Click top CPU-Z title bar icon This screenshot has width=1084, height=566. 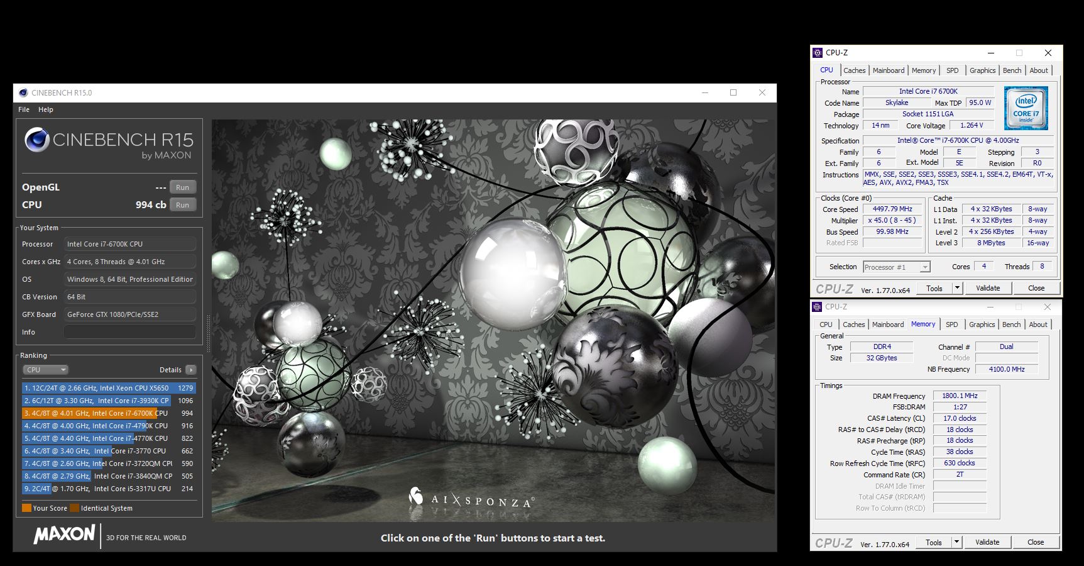818,53
